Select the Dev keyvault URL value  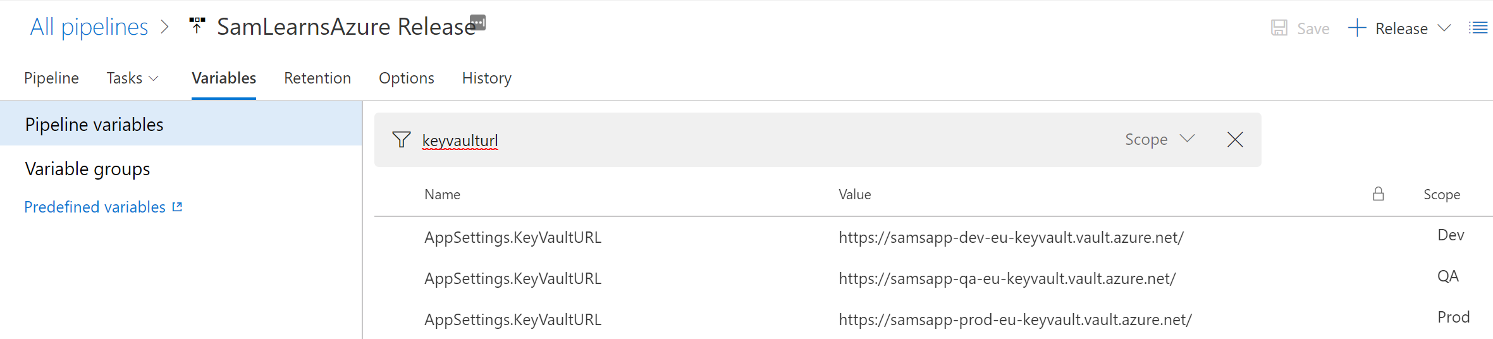tap(1011, 238)
